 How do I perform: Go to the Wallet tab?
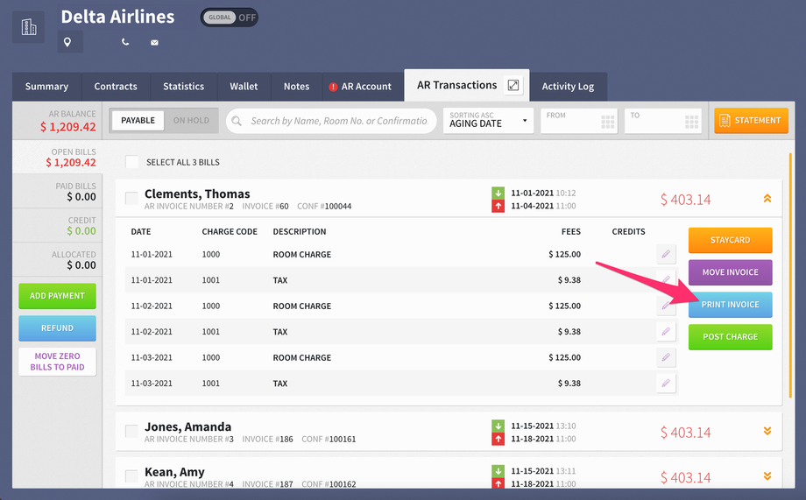244,87
